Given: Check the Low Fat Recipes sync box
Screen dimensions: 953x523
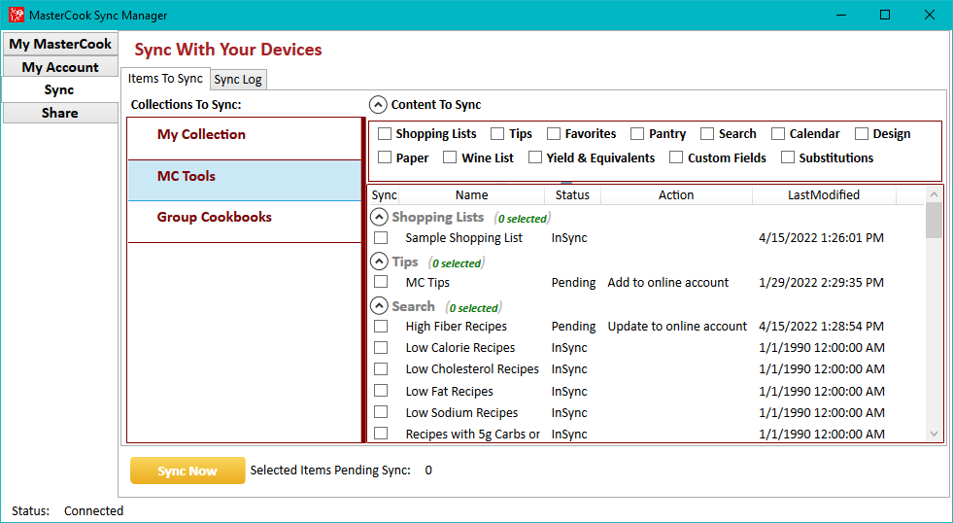Looking at the screenshot, I should click(381, 391).
